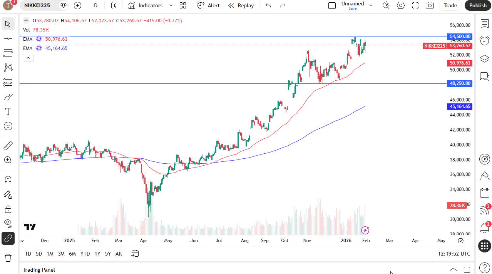Open the economic calendar icon
492x274 pixels.
(x=485, y=193)
